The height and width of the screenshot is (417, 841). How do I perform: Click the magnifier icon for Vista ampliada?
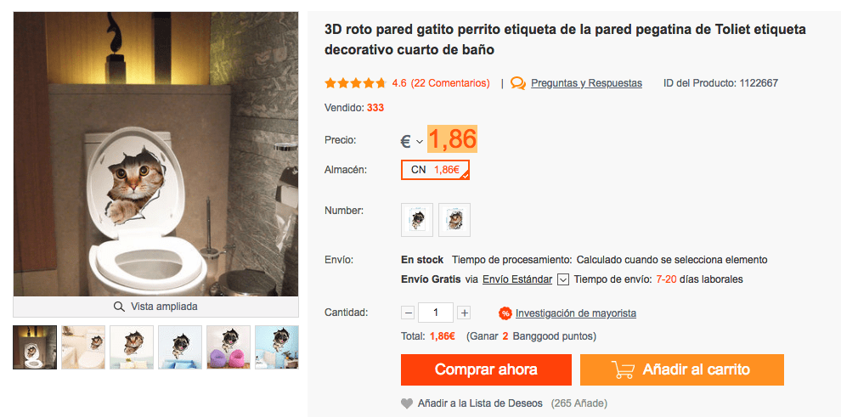(119, 307)
